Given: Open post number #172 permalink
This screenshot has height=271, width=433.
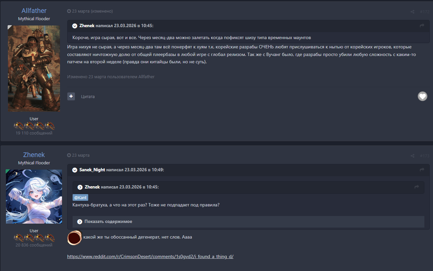Looking at the screenshot, I should pos(424,12).
